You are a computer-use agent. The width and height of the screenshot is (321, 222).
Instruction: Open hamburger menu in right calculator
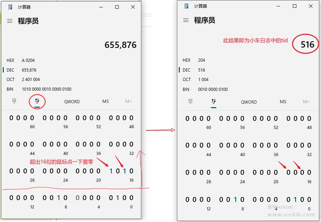coord(186,20)
